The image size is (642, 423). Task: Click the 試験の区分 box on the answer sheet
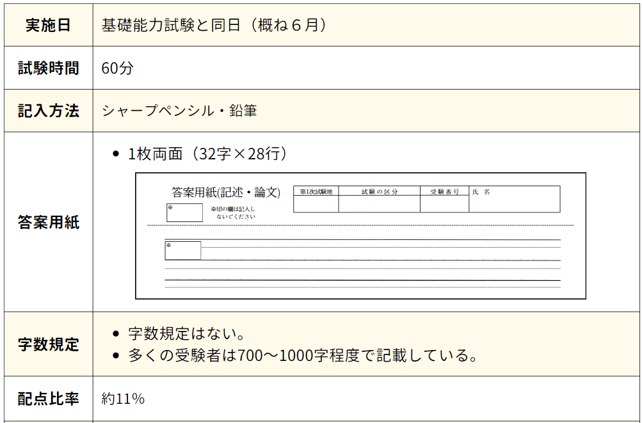coord(379,199)
